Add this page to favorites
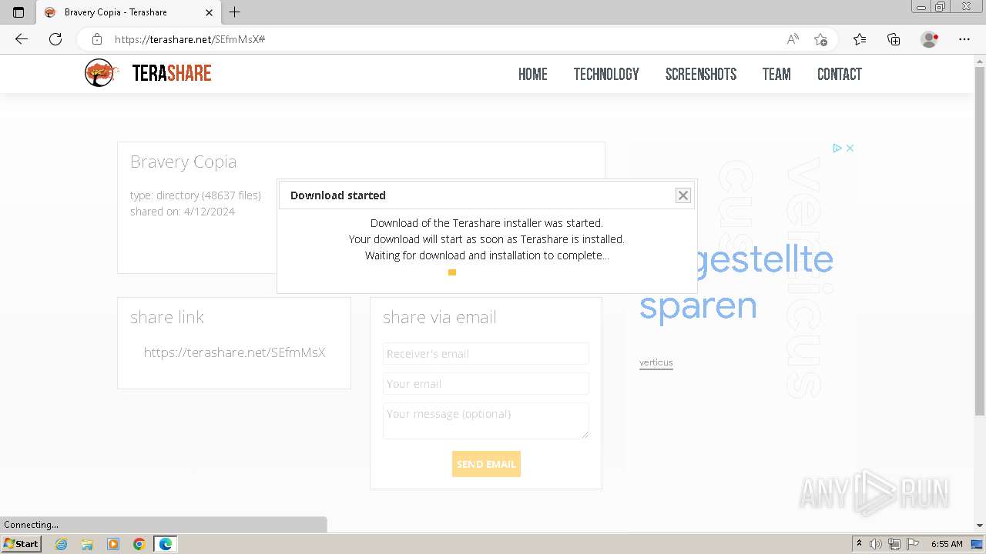 pos(820,39)
